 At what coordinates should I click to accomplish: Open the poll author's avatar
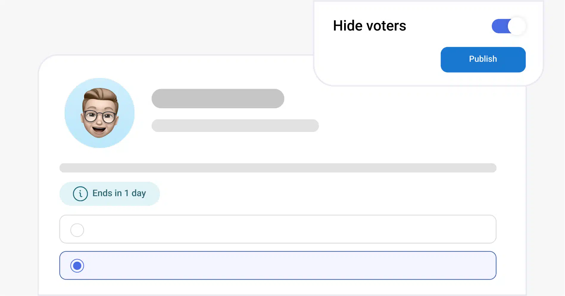tap(99, 113)
